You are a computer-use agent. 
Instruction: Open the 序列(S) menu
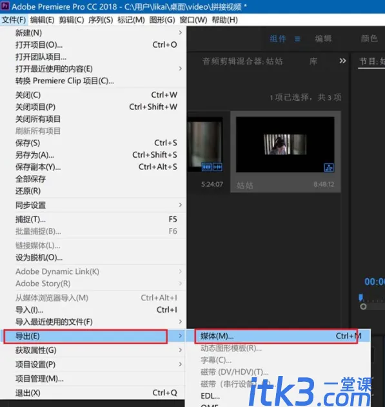coord(101,20)
